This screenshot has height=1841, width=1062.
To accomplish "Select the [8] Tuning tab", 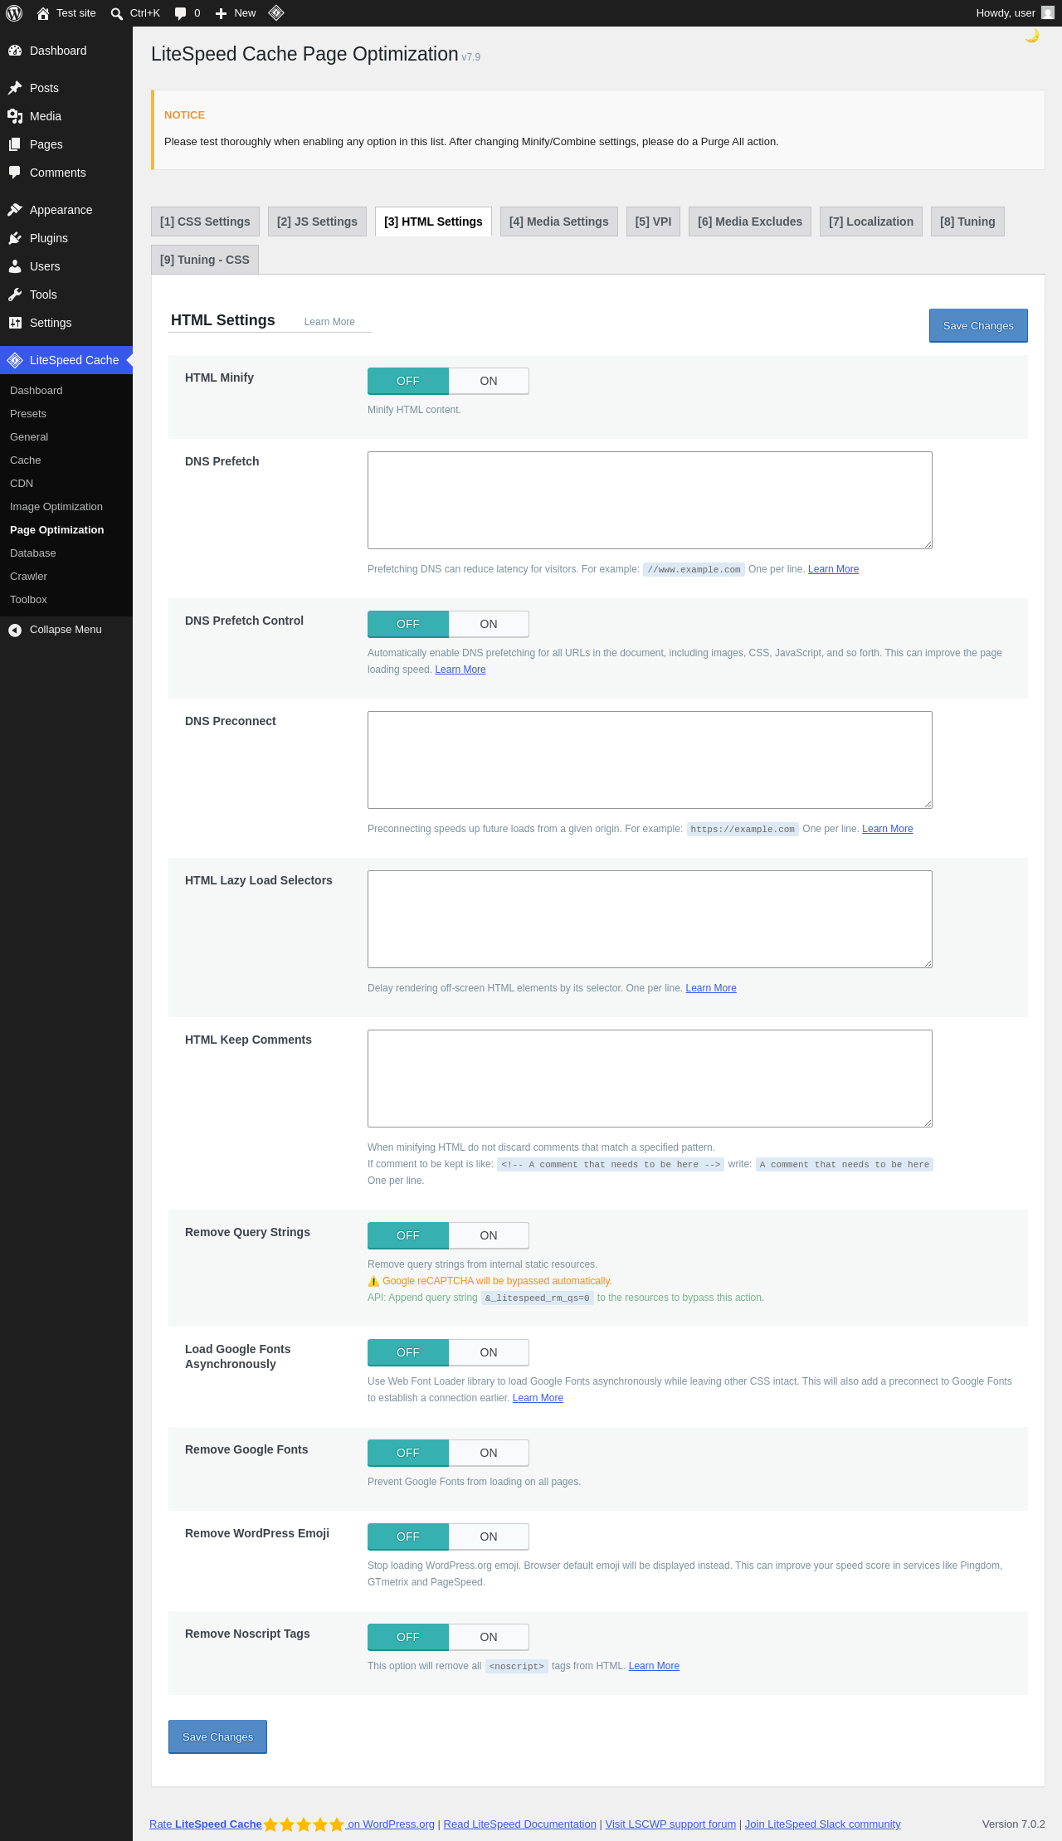I will 967,222.
